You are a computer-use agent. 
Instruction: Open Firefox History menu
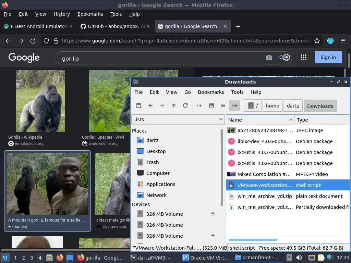pyautogui.click(x=62, y=14)
